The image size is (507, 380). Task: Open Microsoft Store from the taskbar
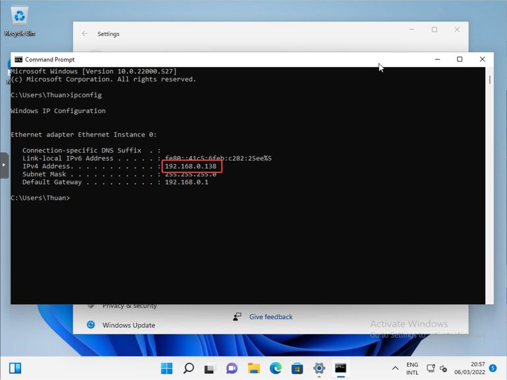(x=297, y=368)
